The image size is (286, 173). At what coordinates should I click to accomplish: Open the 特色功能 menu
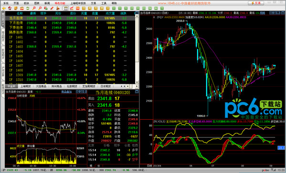coord(60,3)
